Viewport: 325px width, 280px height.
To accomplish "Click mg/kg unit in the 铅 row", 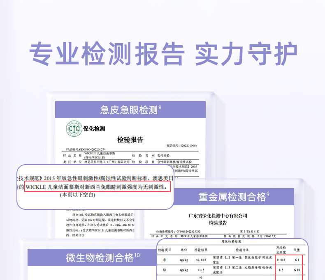I will coord(183,270).
